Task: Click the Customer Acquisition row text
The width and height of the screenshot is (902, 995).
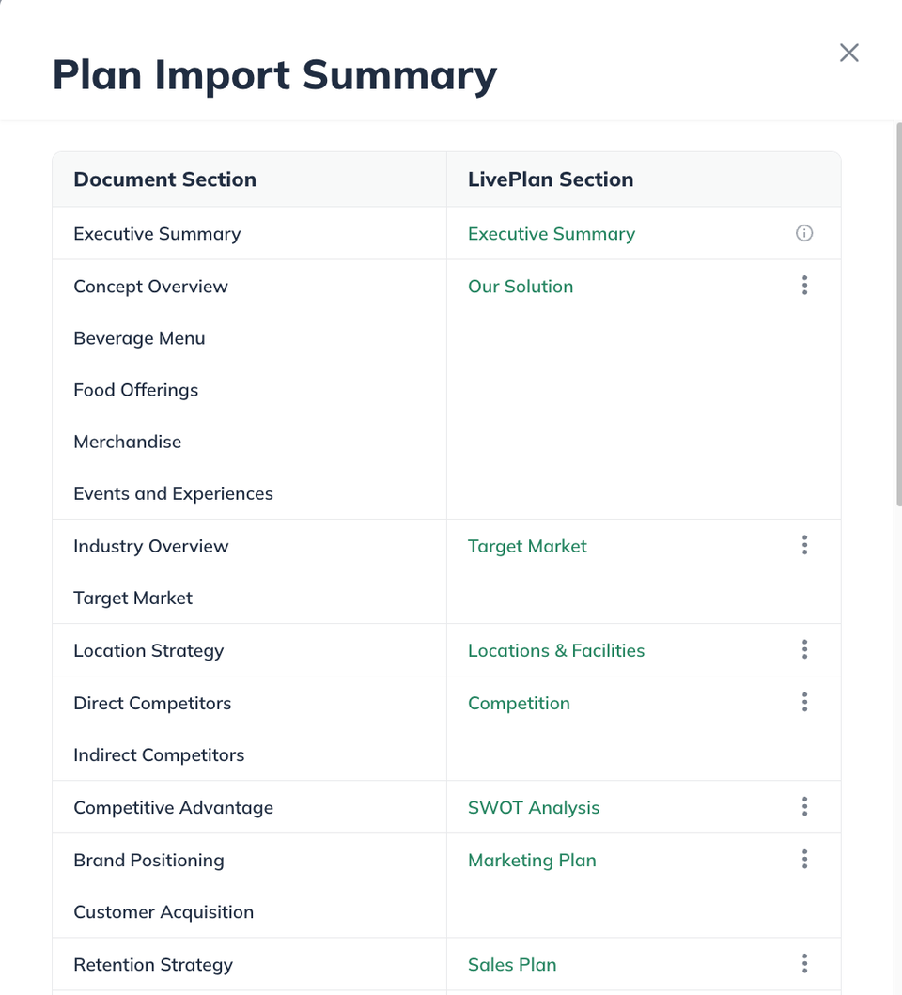Action: click(x=163, y=912)
